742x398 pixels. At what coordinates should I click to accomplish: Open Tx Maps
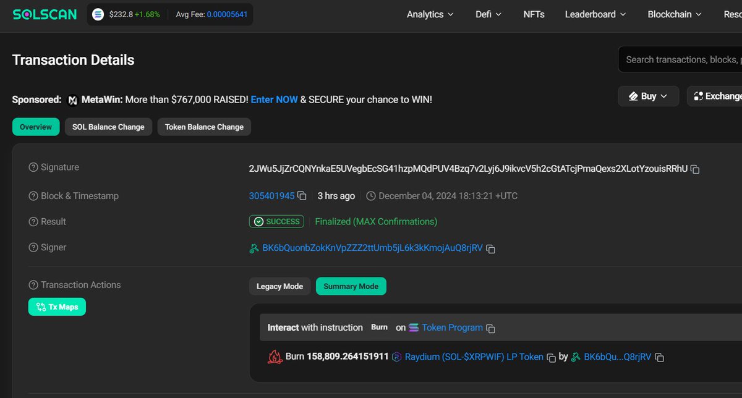click(57, 307)
